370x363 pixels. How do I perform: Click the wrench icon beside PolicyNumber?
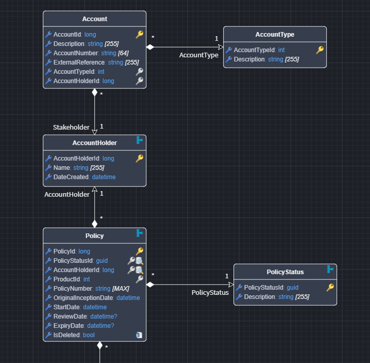(48, 289)
